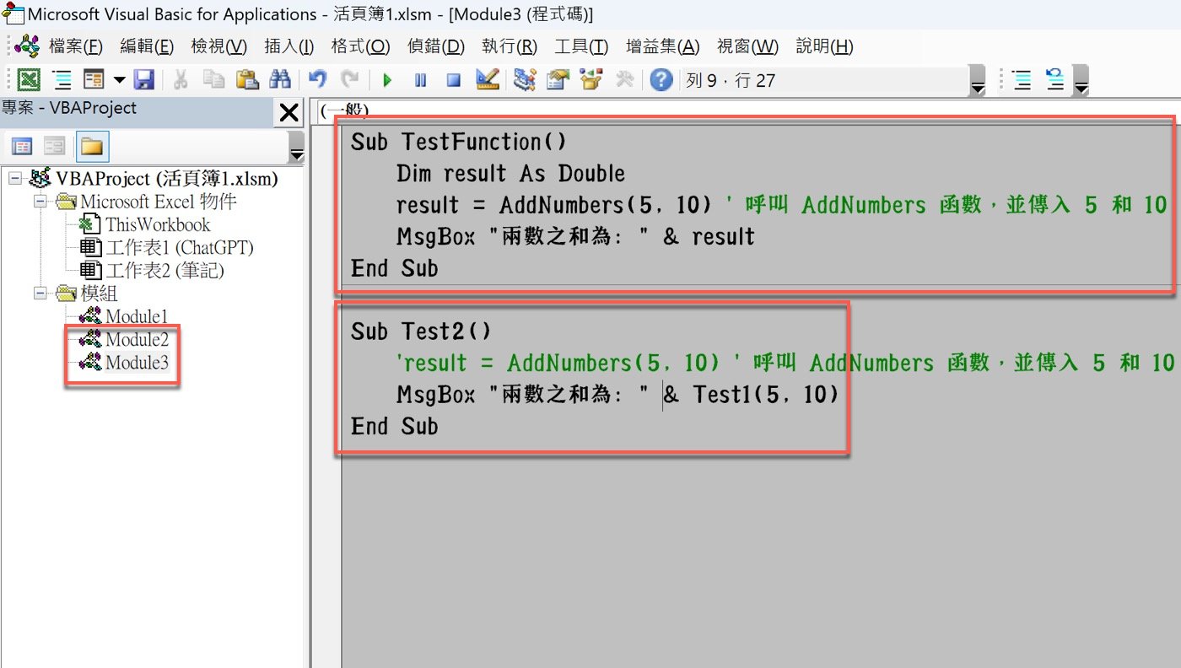Select Module2 in the project tree

click(x=136, y=340)
